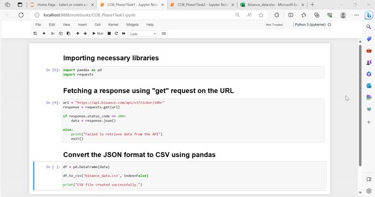Viewport: 375px width, 197px height.
Task: Close the Home Page tab
Action: click(92, 5)
